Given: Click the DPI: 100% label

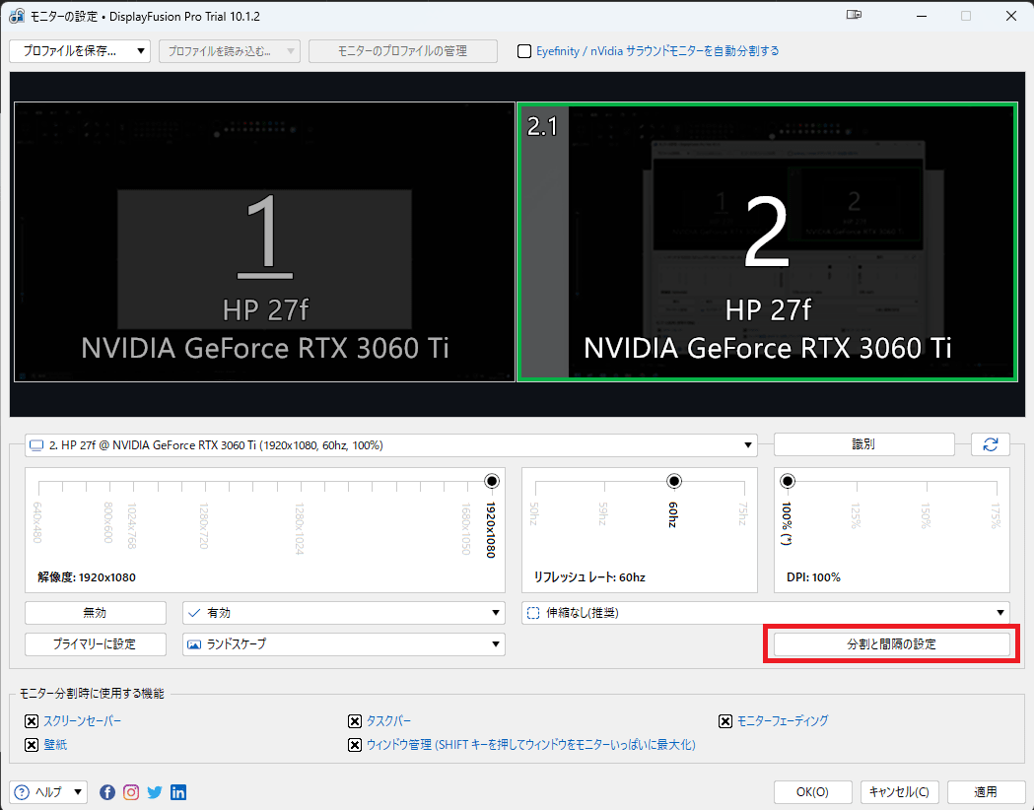Looking at the screenshot, I should point(814,577).
